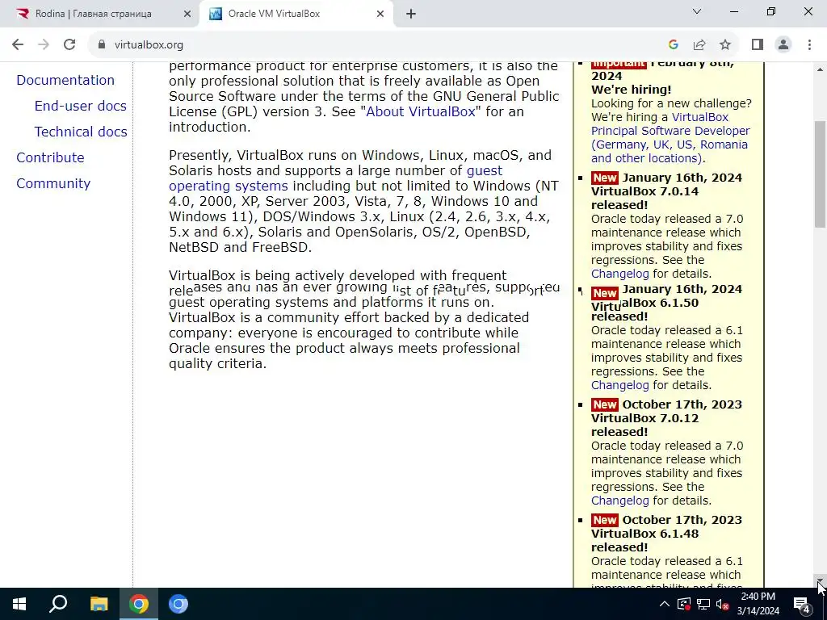827x620 pixels.
Task: Click the forward navigation arrow
Action: [44, 45]
